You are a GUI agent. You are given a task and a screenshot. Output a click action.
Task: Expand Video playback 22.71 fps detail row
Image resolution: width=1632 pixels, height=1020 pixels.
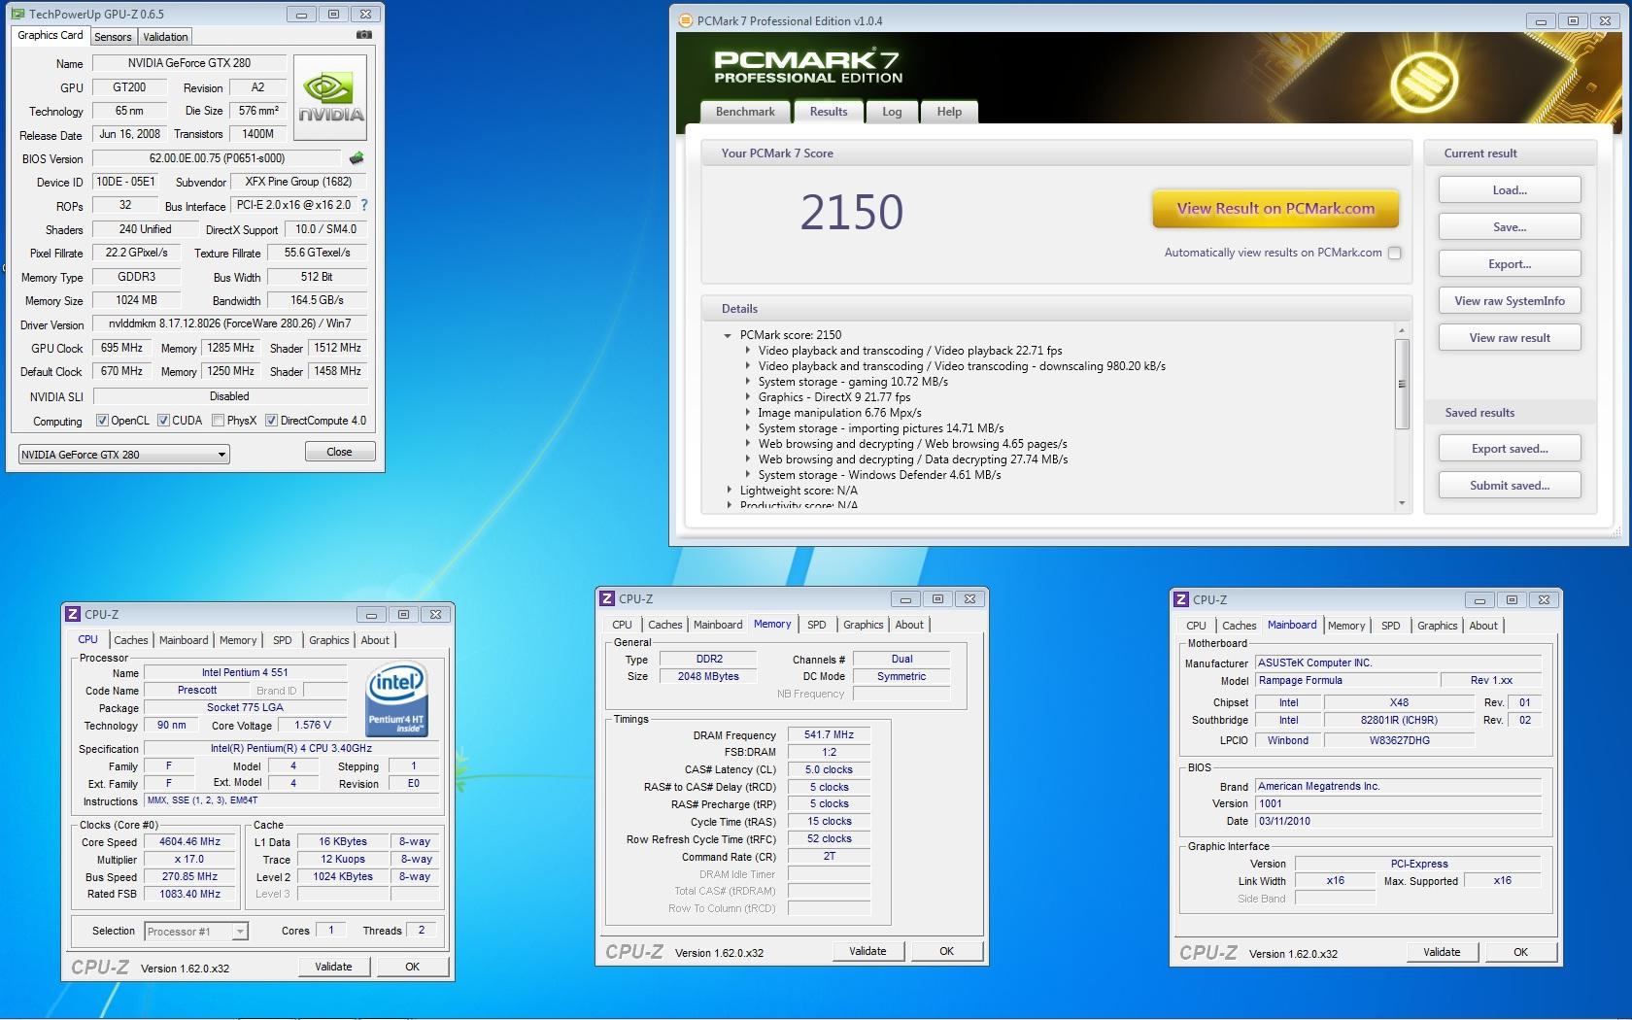tap(748, 351)
